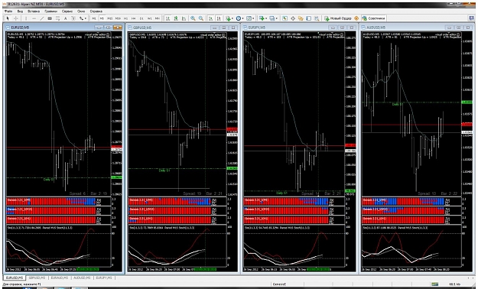Image resolution: width=478 pixels, height=289 pixels.
Task: Select the cursor arrow tool
Action: 8,18
